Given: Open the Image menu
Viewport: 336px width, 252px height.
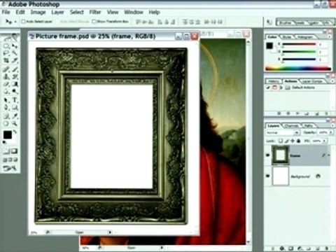Looking at the screenshot, I should pyautogui.click(x=38, y=12).
